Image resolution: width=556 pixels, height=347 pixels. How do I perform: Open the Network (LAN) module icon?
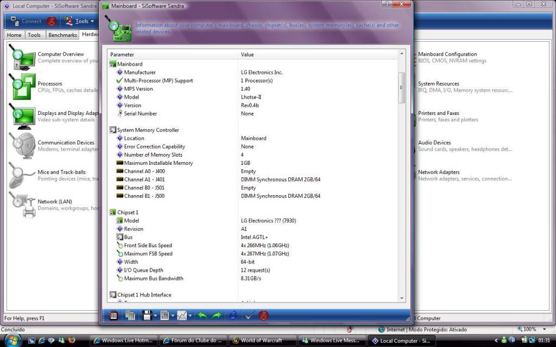(x=22, y=204)
